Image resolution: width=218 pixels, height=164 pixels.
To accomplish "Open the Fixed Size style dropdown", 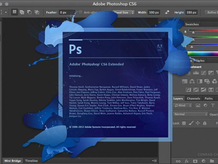I will coord(124,13).
